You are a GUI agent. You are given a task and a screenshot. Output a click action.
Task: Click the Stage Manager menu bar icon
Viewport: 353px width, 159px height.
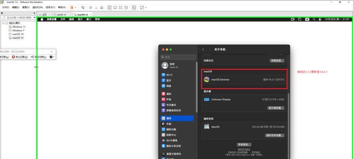[300, 19]
